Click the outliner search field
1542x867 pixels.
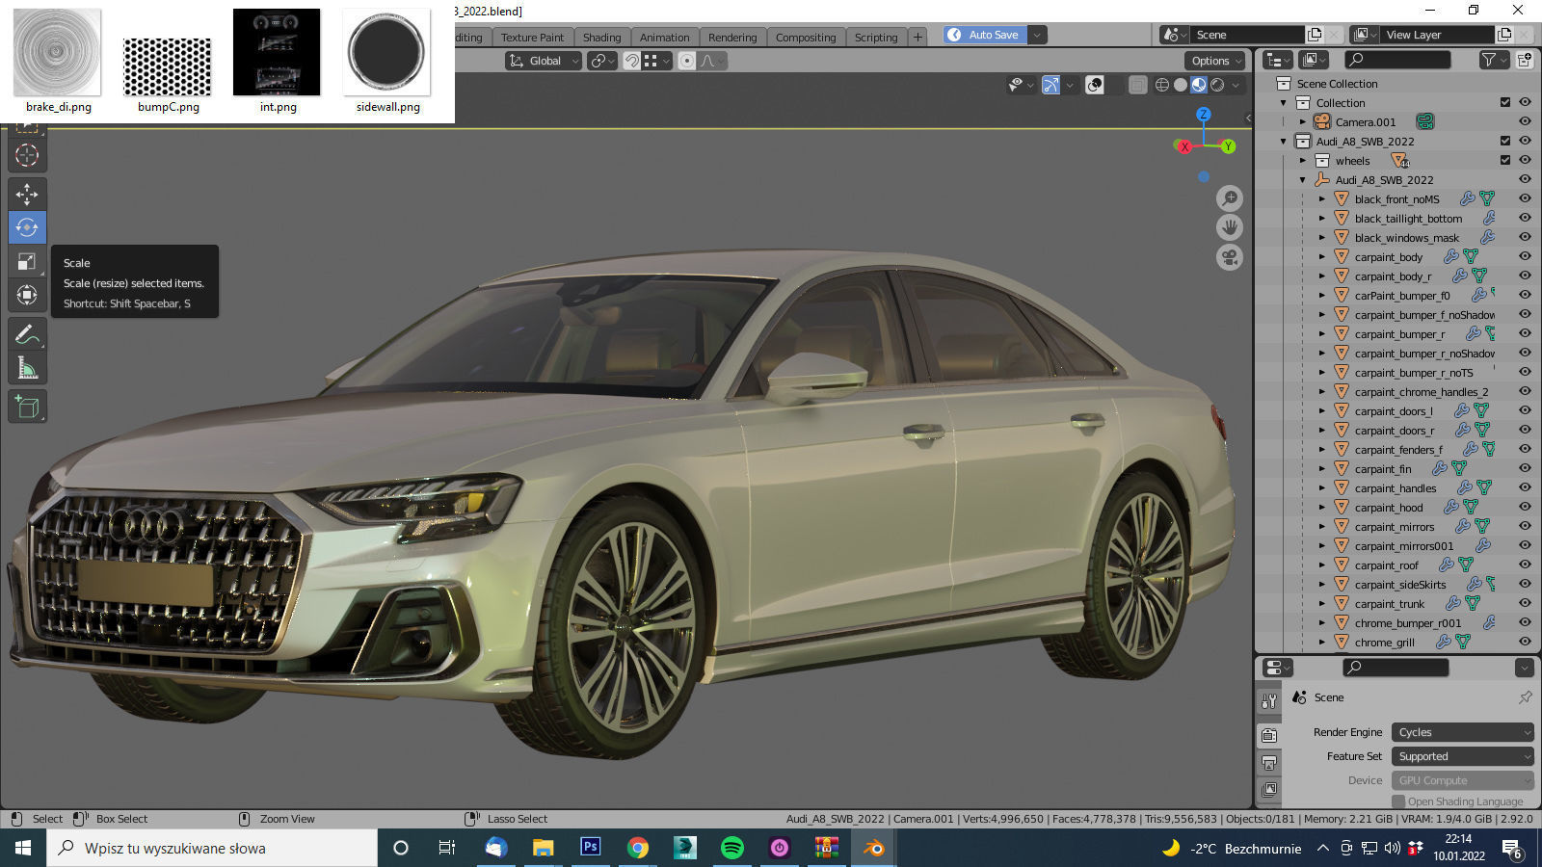point(1397,60)
